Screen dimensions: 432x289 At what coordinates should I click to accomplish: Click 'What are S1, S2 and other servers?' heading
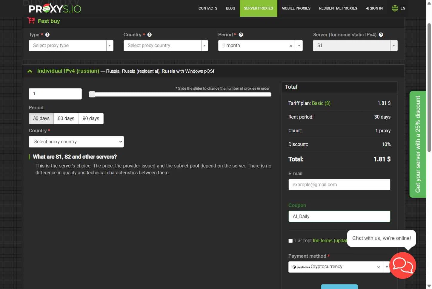point(75,157)
